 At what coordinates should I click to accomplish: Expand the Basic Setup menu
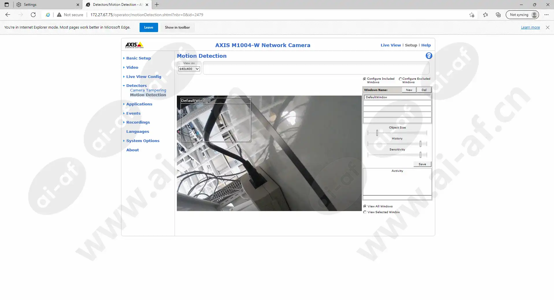pyautogui.click(x=138, y=58)
